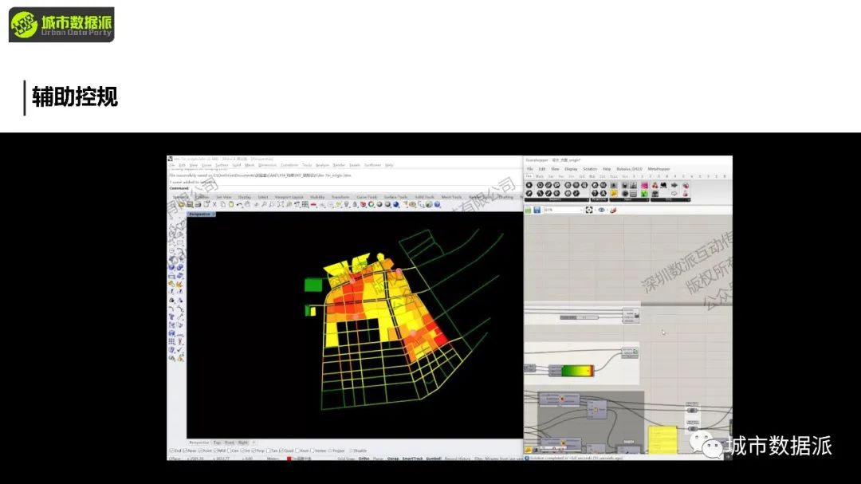Switch to the Display toolbar tab
This screenshot has width=861, height=484.
[x=245, y=197]
